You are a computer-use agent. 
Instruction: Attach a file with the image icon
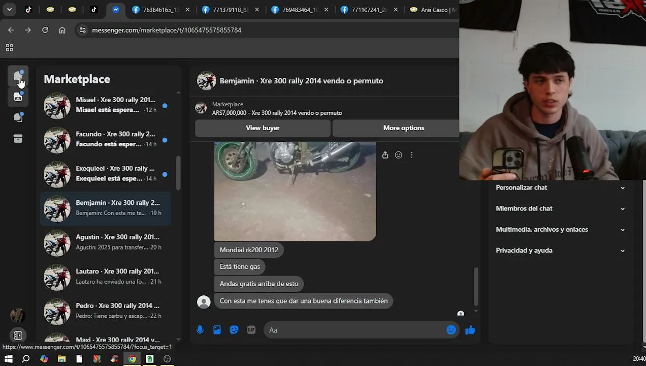click(217, 330)
